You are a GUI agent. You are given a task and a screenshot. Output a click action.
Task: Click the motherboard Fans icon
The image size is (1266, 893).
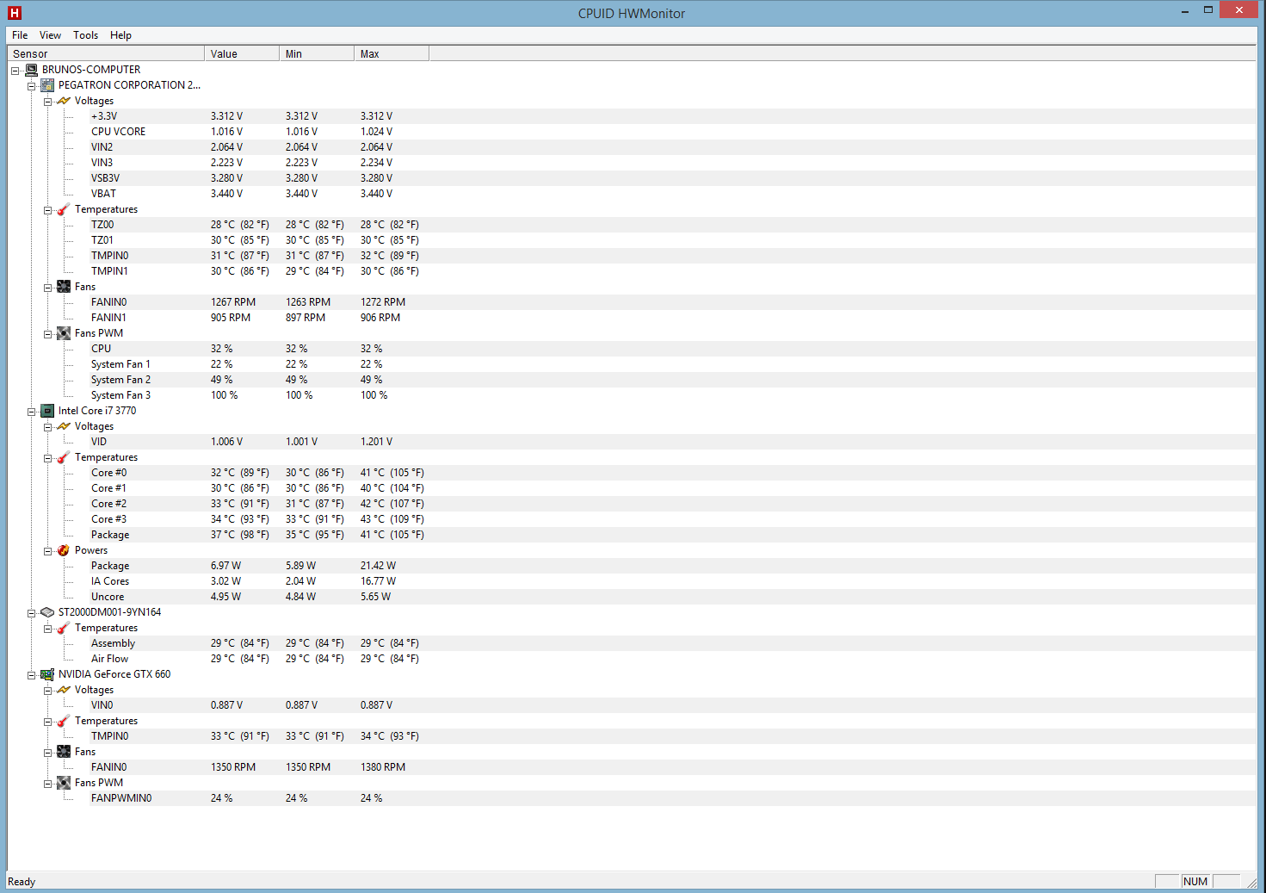[x=64, y=287]
